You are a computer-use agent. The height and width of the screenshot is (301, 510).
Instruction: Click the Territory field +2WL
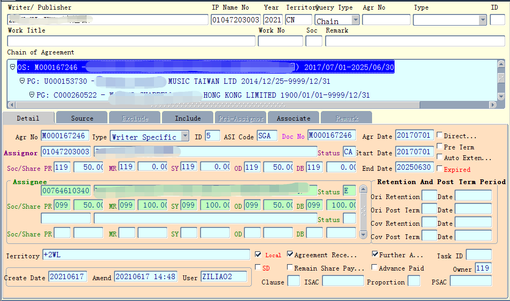pos(146,255)
